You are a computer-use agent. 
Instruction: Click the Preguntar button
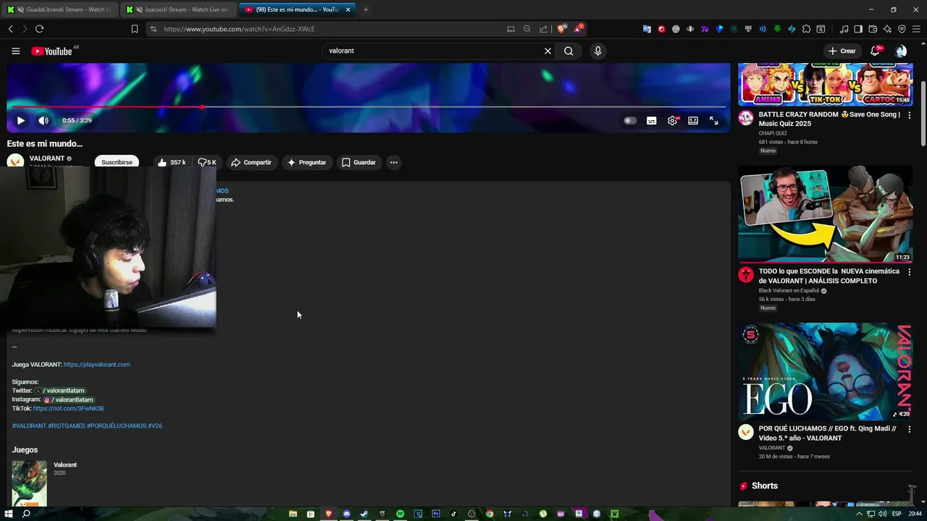pyautogui.click(x=307, y=162)
